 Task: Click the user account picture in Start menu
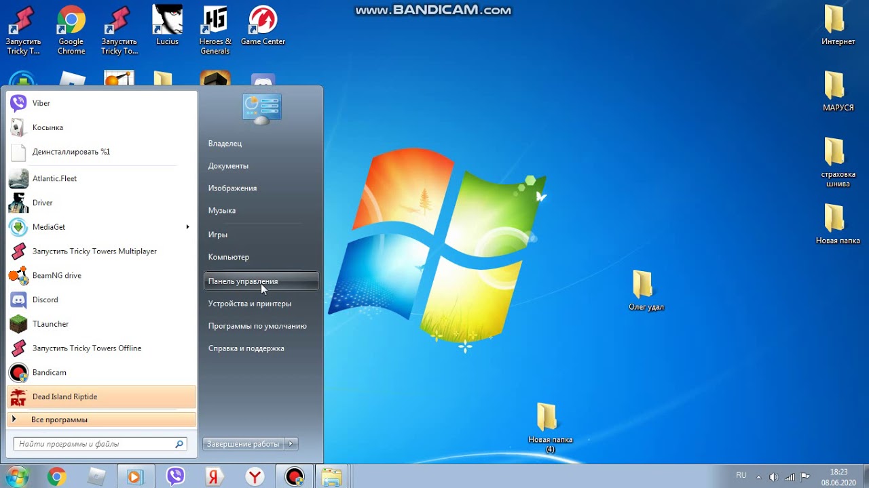261,109
